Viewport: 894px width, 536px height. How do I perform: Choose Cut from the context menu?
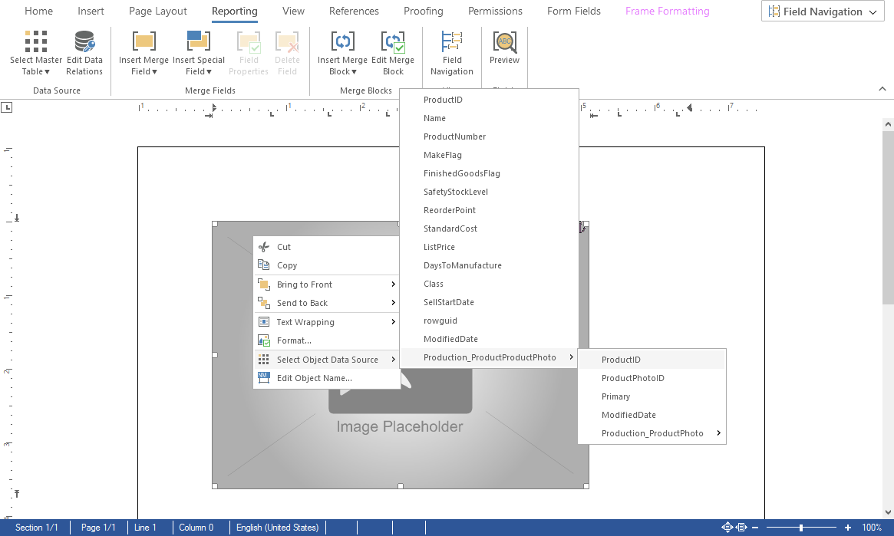click(326, 247)
